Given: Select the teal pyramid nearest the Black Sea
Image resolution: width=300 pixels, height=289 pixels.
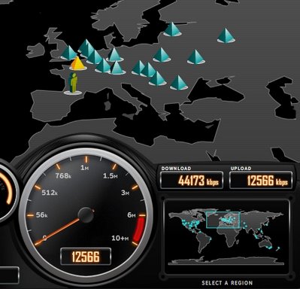Looking at the screenshot, I should pyautogui.click(x=178, y=83).
